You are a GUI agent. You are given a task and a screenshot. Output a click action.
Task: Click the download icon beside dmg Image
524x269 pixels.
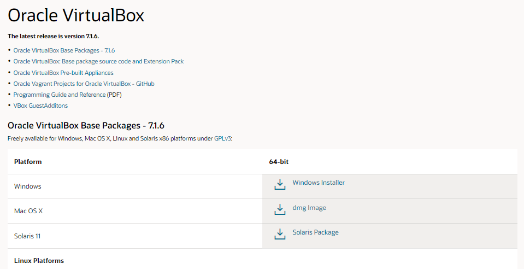[280, 209]
